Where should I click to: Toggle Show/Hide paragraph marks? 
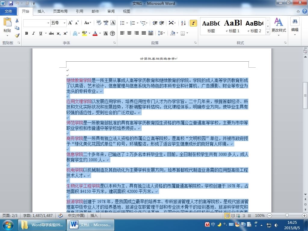(193, 23)
